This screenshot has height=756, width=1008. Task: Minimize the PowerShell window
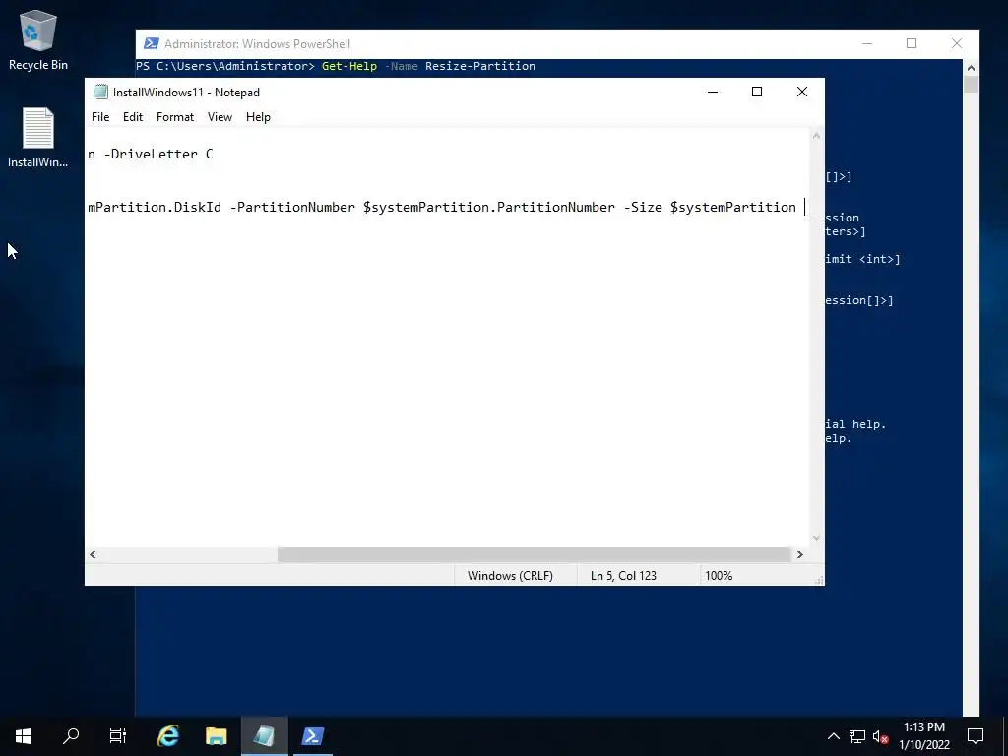[x=867, y=43]
